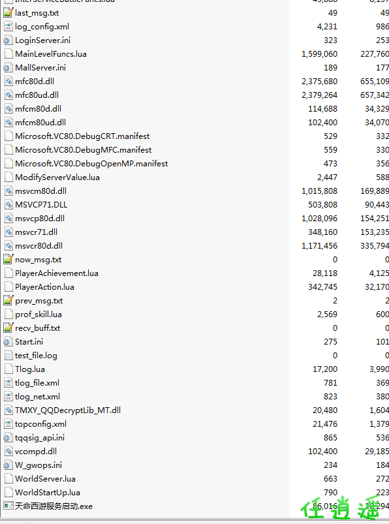Click the vcompd.dll file icon
The width and height of the screenshot is (389, 524).
pos(8,451)
